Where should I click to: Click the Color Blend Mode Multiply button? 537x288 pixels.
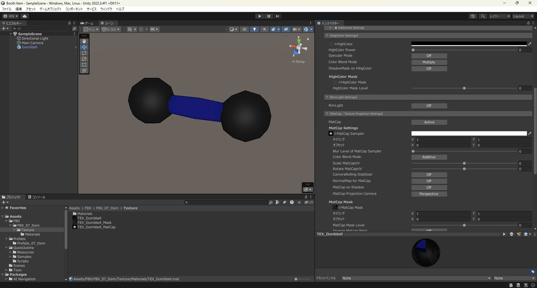429,62
